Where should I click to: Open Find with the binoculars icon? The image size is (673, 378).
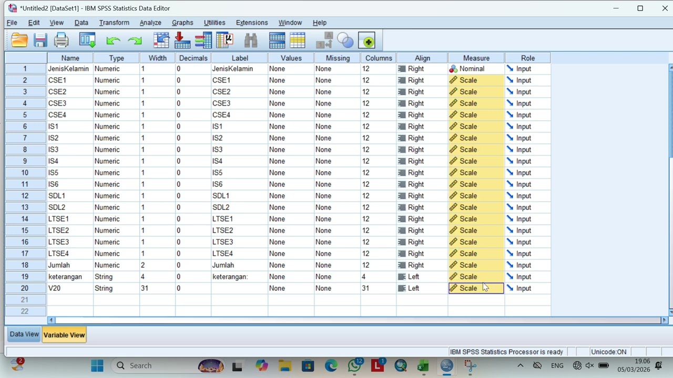tap(251, 40)
